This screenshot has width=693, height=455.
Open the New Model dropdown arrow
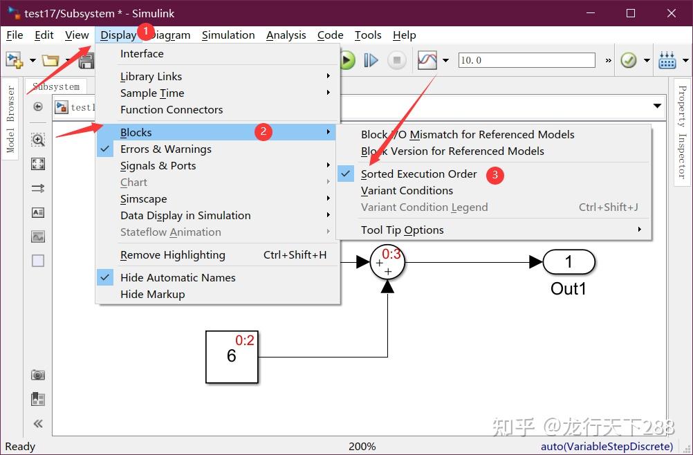pos(33,60)
